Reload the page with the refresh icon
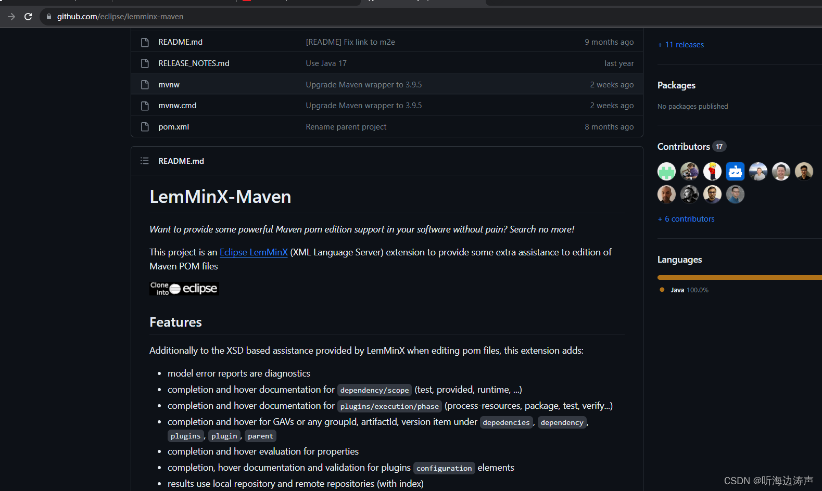 coord(28,17)
